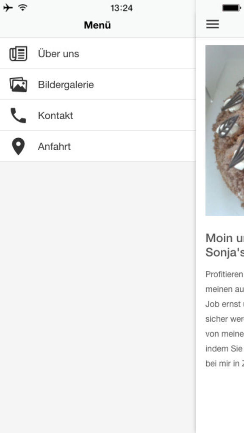The image size is (244, 433).
Task: Tap the picture gallery icon
Action: [18, 85]
